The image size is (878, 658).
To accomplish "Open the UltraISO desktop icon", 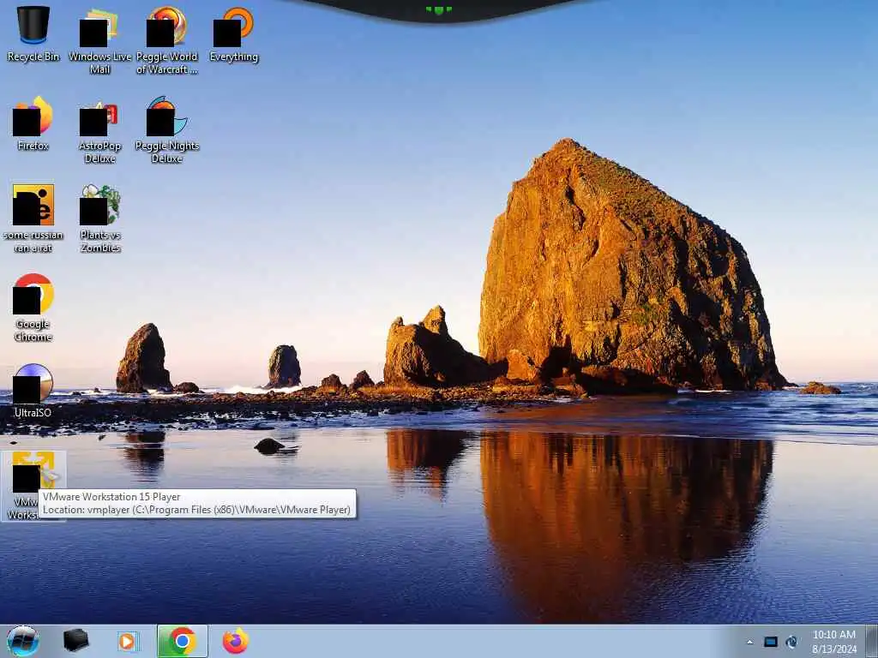I will click(33, 391).
